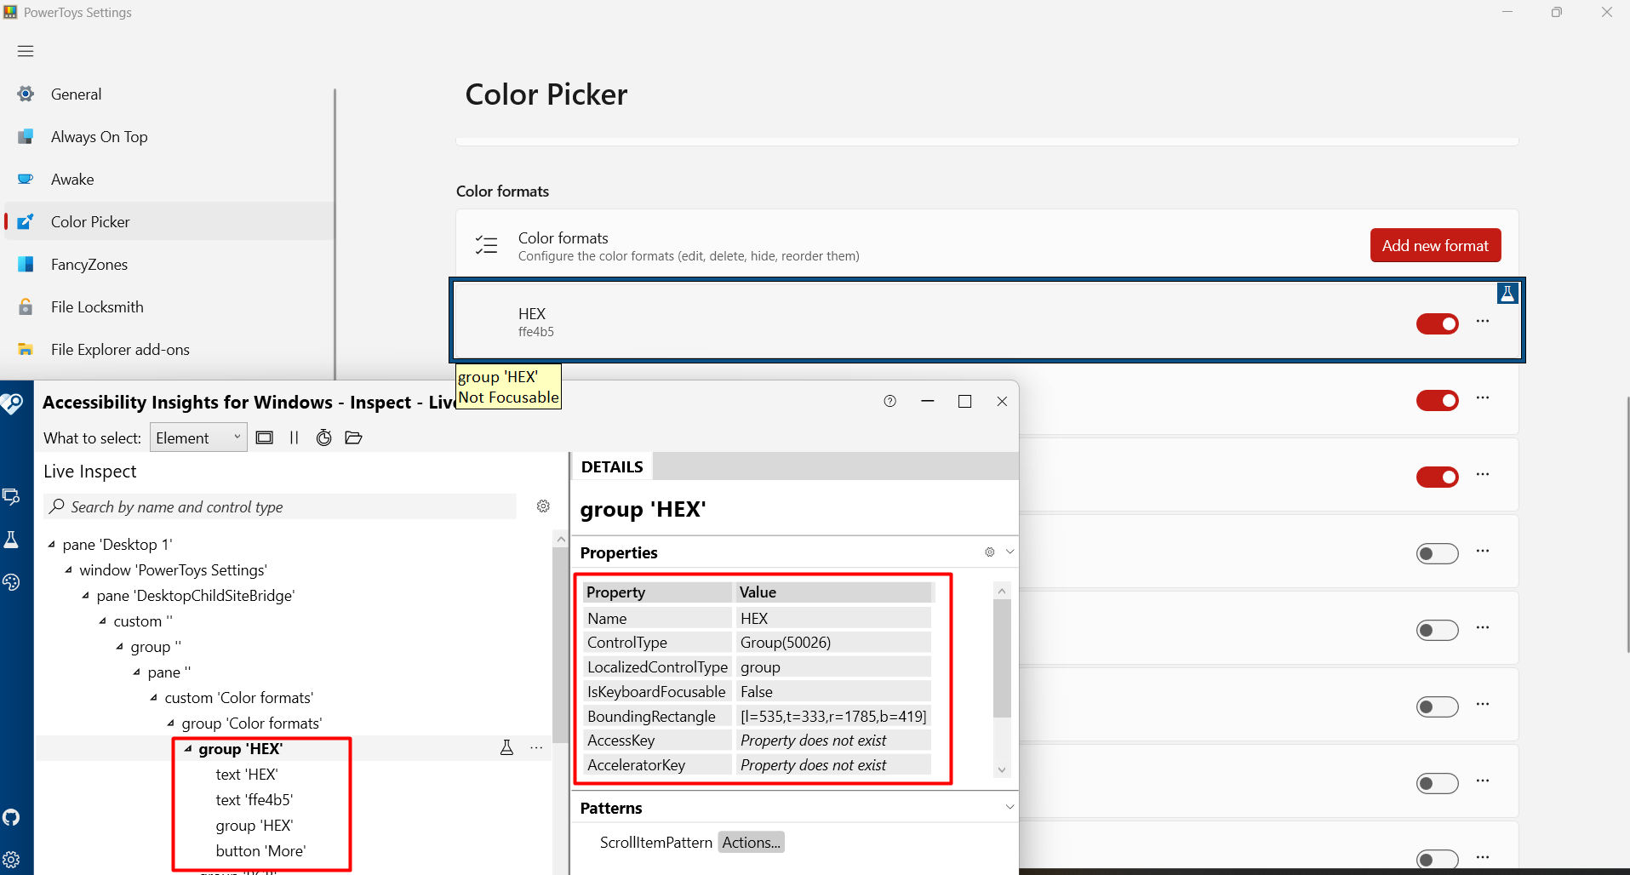Start timed selection with the stopwatch icon
The image size is (1630, 875).
click(x=323, y=437)
